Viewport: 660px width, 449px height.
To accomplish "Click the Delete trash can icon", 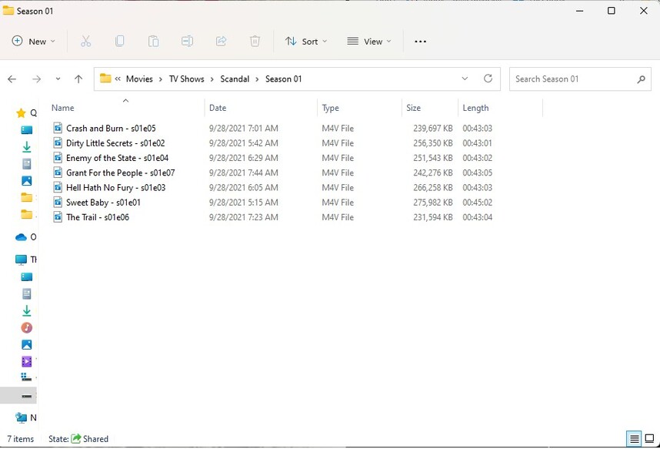I will (x=255, y=42).
